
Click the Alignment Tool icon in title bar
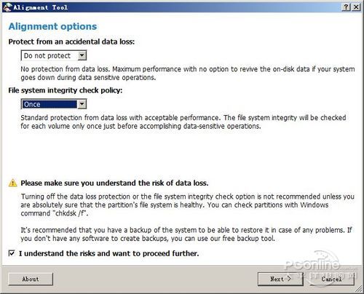[x=7, y=7]
